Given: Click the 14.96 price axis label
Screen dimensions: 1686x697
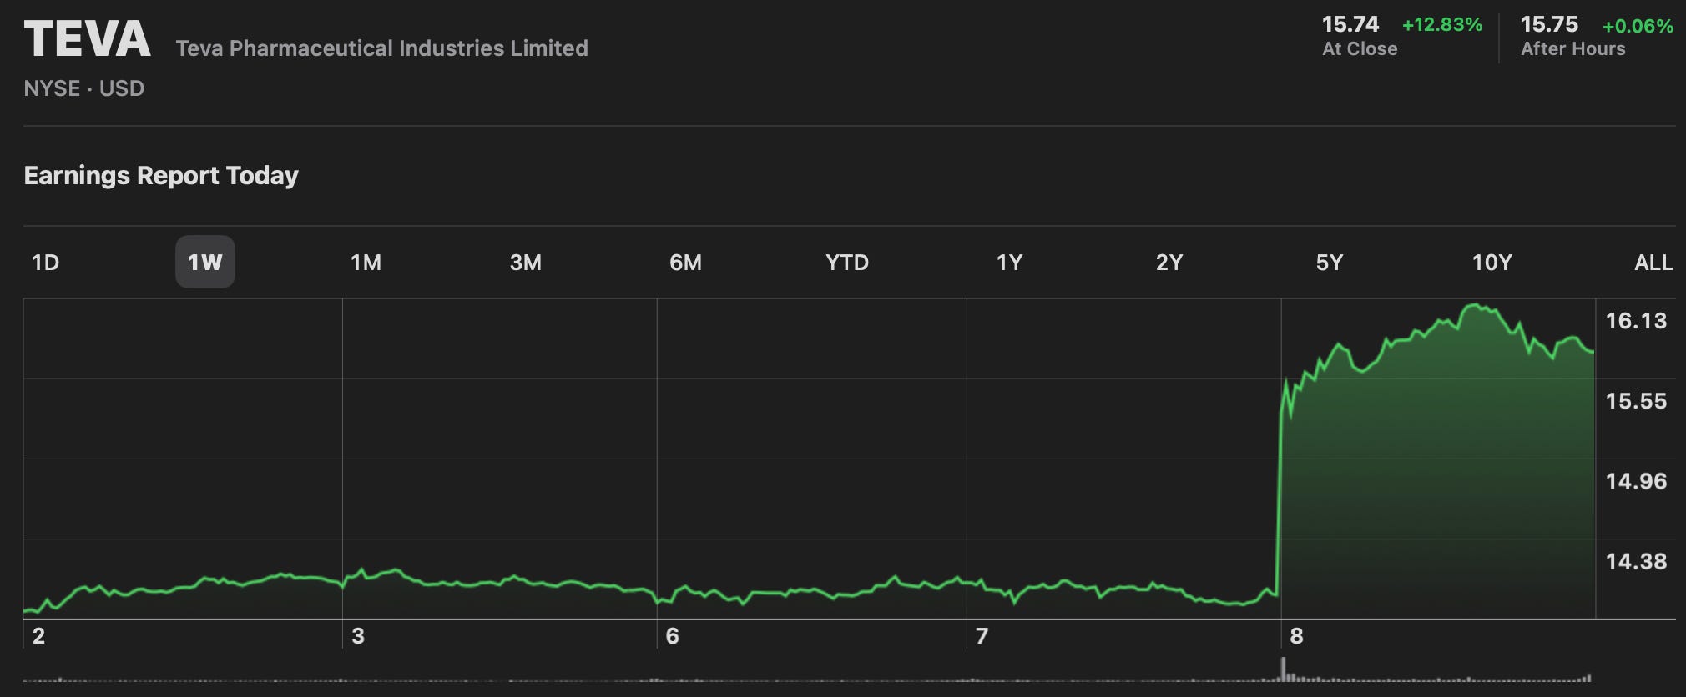Looking at the screenshot, I should click(1636, 481).
